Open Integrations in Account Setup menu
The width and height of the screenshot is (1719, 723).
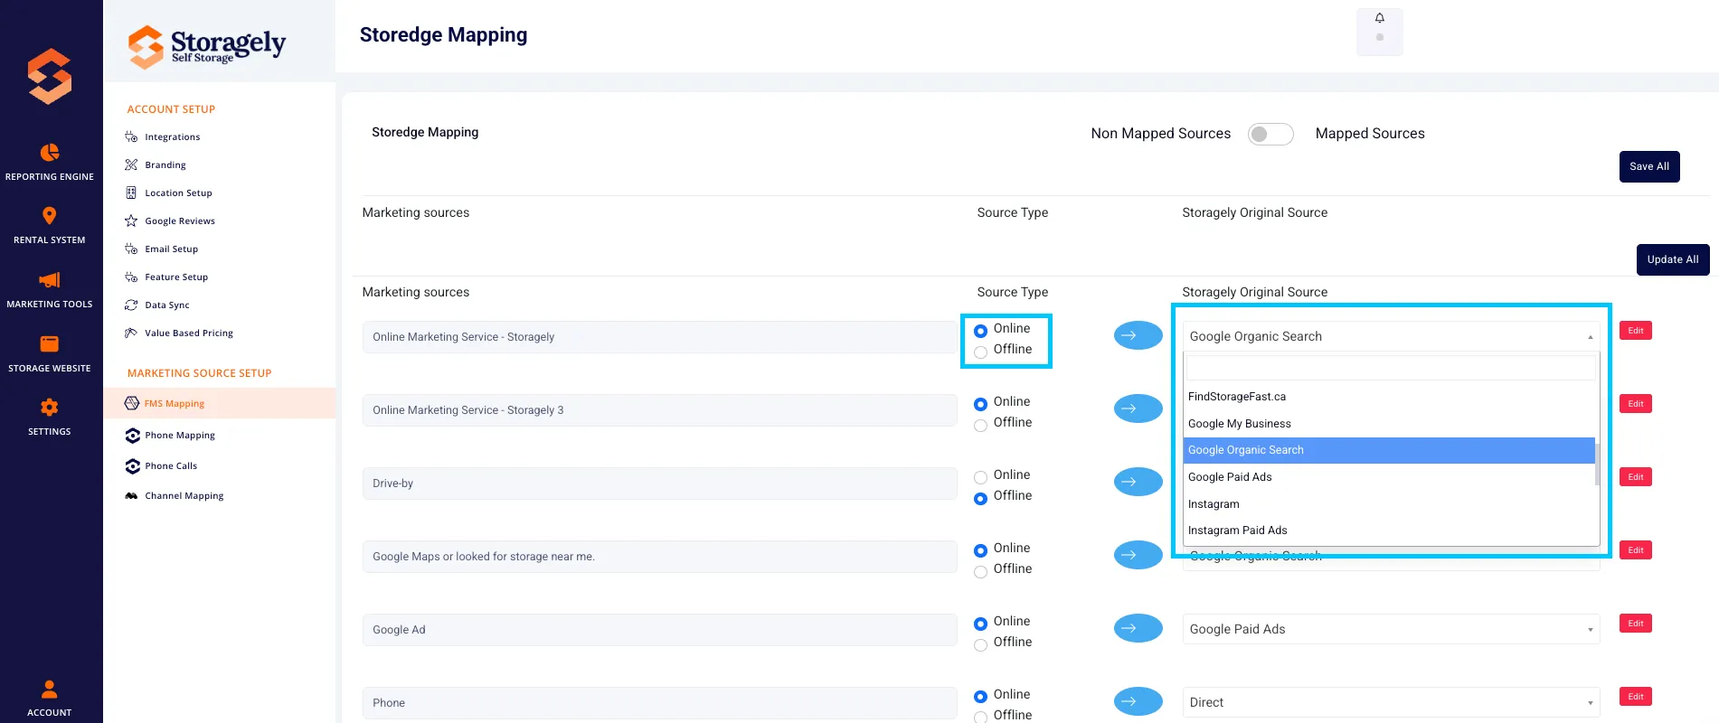click(x=172, y=137)
